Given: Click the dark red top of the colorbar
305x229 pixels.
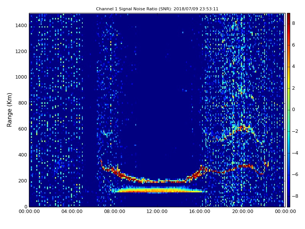Looking at the screenshot, I should [289, 16].
